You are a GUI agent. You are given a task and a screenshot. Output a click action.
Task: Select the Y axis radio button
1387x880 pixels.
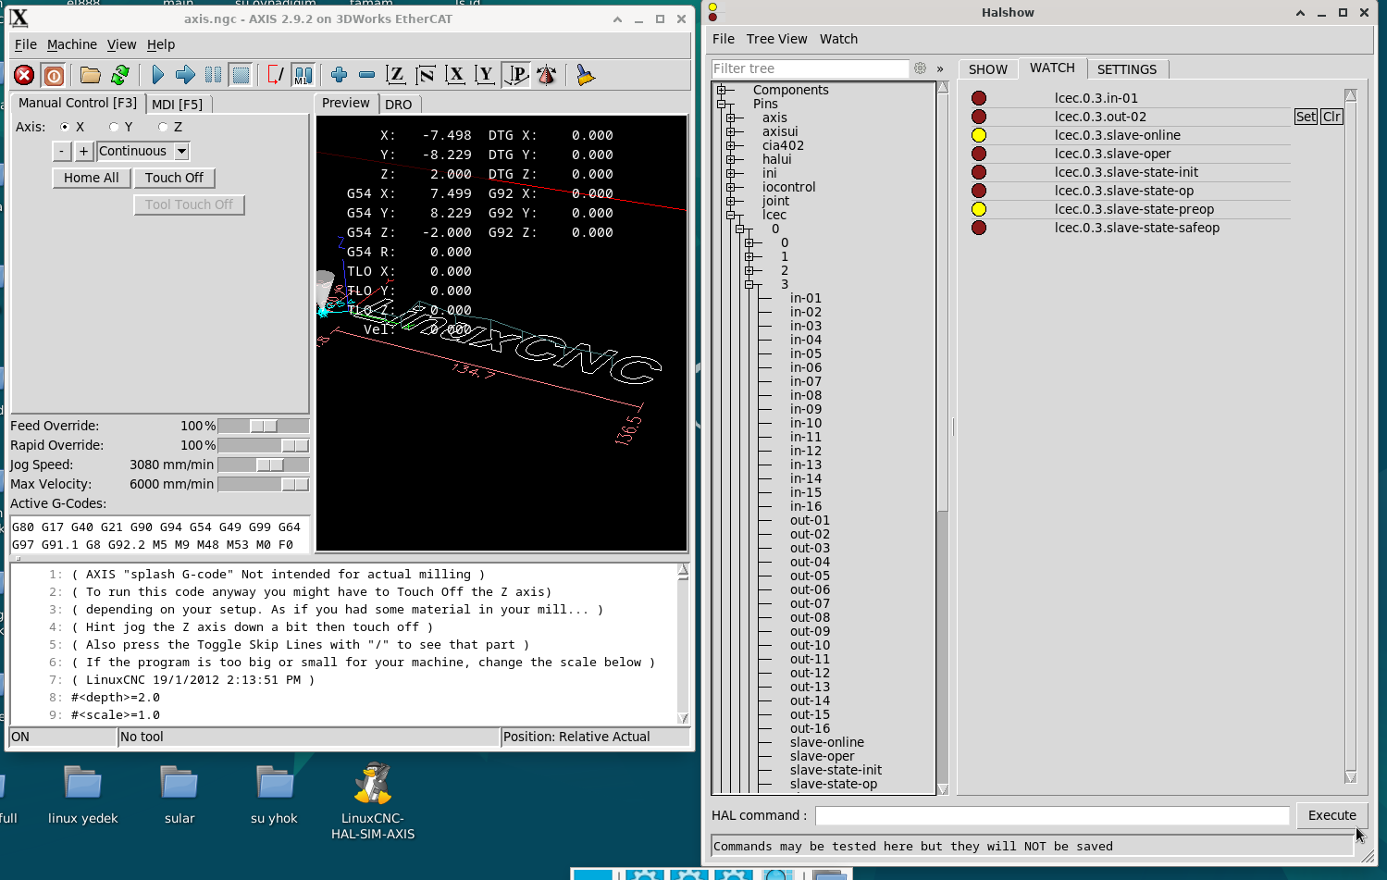tap(114, 127)
